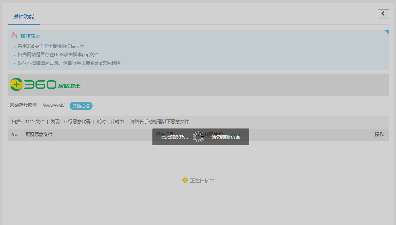
Task: Click the 发现: 0 行恶意代码 statistic
Action: 70,122
